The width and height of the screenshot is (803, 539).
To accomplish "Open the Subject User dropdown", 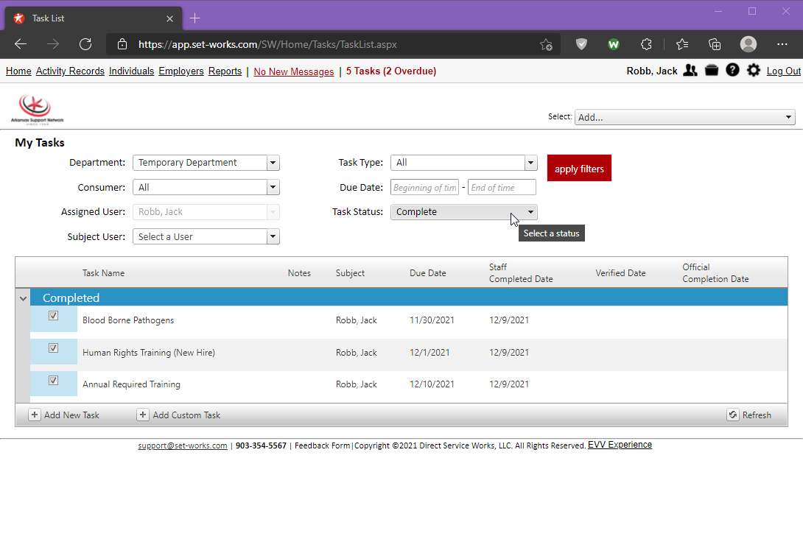I will tap(273, 237).
